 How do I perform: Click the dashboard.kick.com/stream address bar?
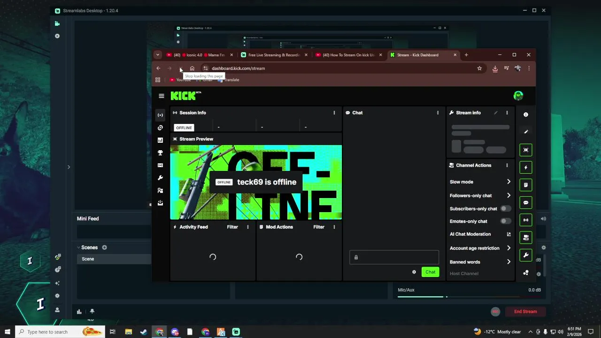point(343,68)
